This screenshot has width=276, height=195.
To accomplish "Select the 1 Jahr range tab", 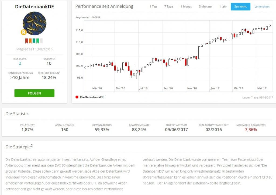I will click(223, 7).
